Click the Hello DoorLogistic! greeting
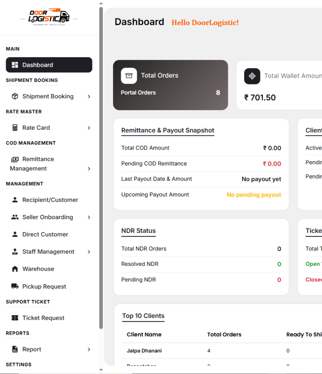The height and width of the screenshot is (374, 322). tap(205, 22)
